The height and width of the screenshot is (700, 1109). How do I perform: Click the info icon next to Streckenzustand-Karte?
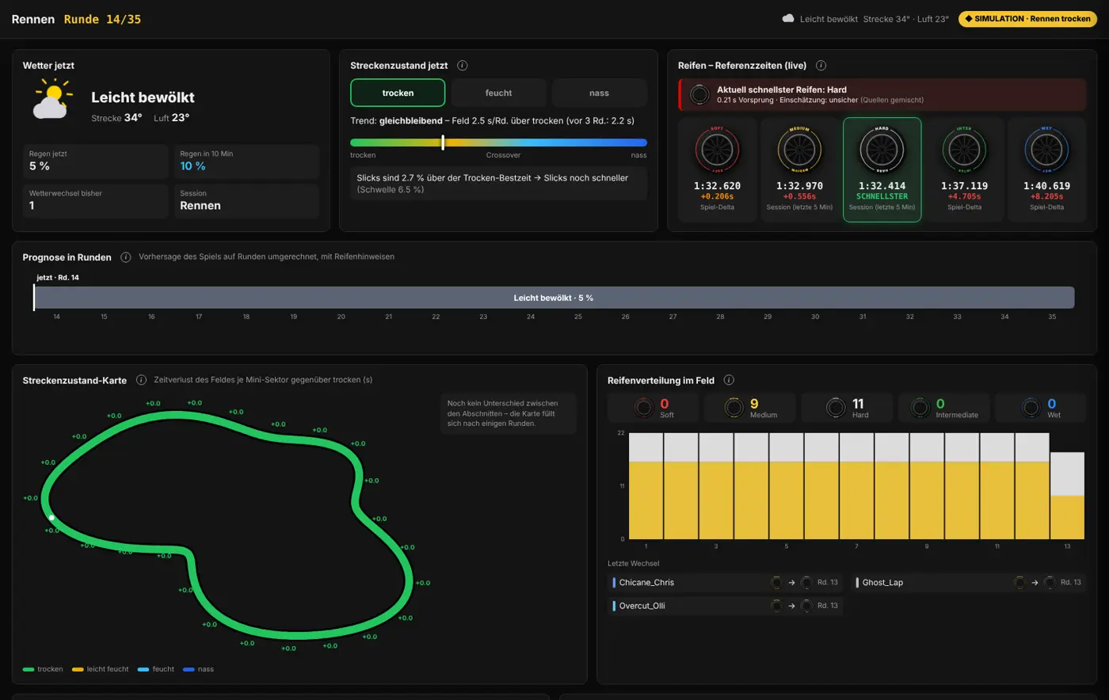click(141, 380)
